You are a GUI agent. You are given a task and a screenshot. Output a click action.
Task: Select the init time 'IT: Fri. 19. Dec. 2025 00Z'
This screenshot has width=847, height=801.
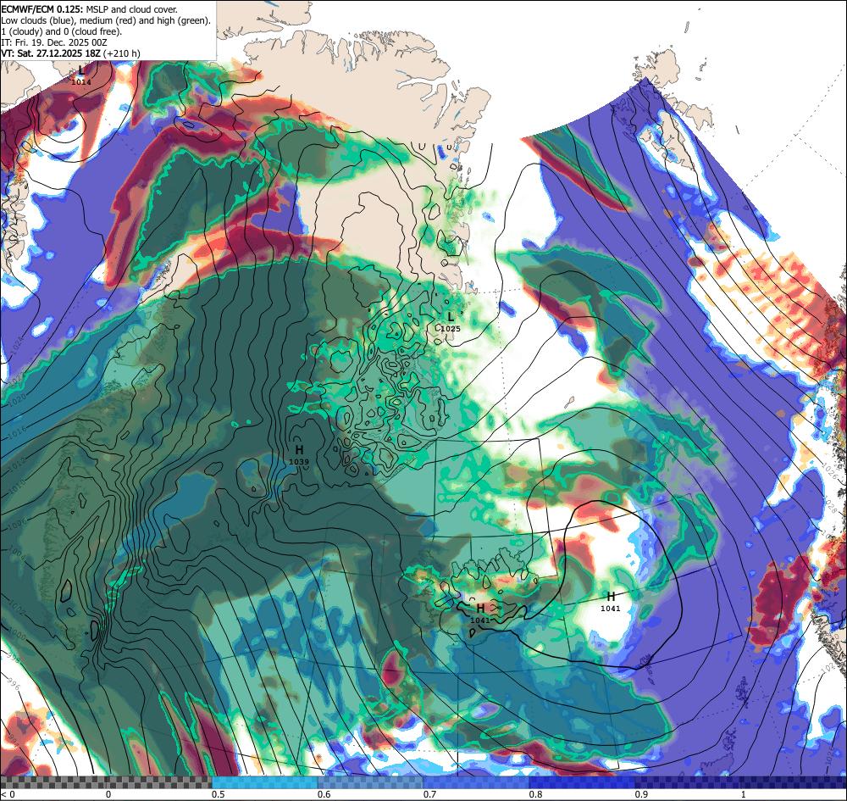[x=54, y=42]
